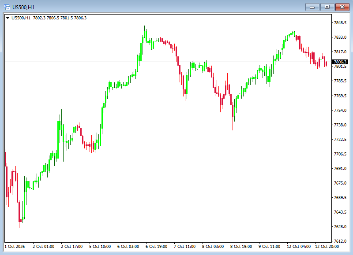This screenshot has width=353, height=255.
Task: Click the 12 Oct 20:00 time axis label
Action: [x=327, y=247]
